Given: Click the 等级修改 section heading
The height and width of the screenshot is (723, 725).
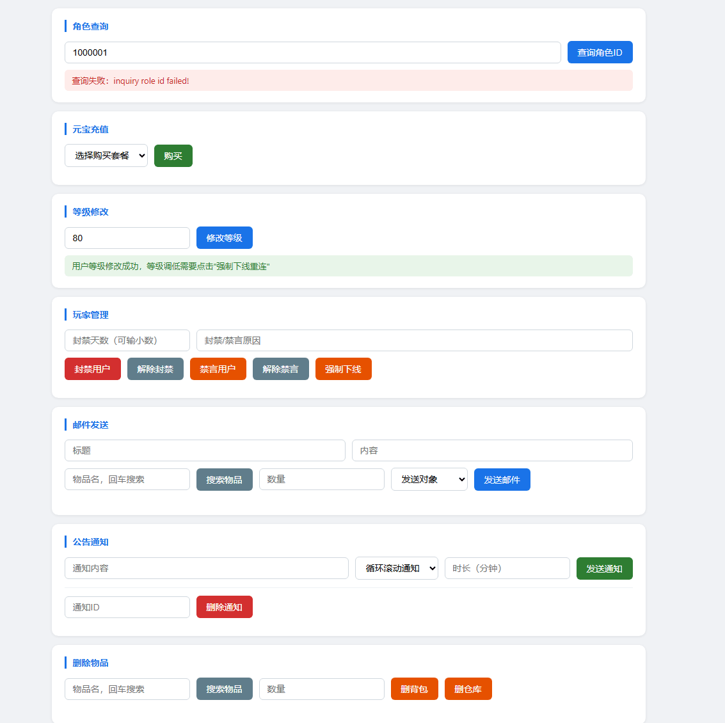Looking at the screenshot, I should click(x=90, y=212).
